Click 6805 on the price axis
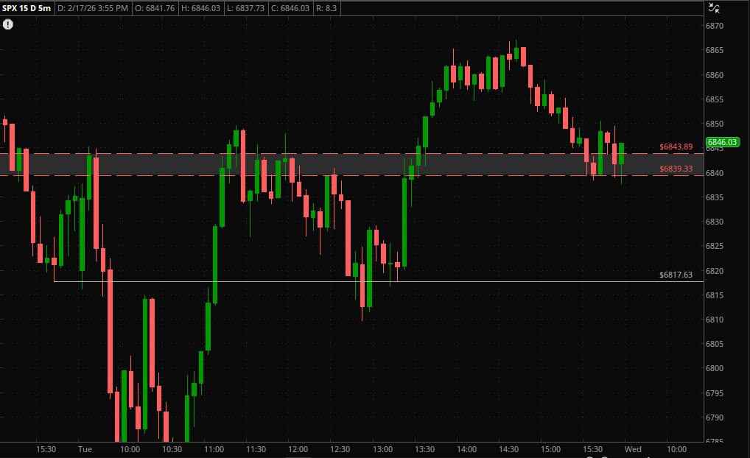Image resolution: width=750 pixels, height=458 pixels. 715,344
